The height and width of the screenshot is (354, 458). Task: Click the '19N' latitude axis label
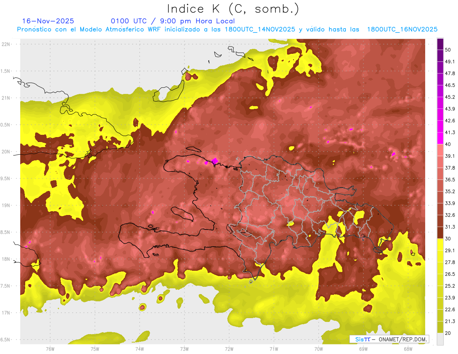click(6, 205)
